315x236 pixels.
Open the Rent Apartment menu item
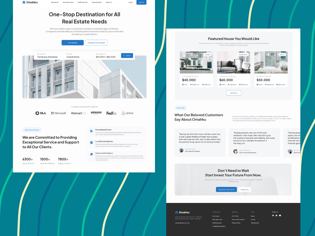click(68, 3)
